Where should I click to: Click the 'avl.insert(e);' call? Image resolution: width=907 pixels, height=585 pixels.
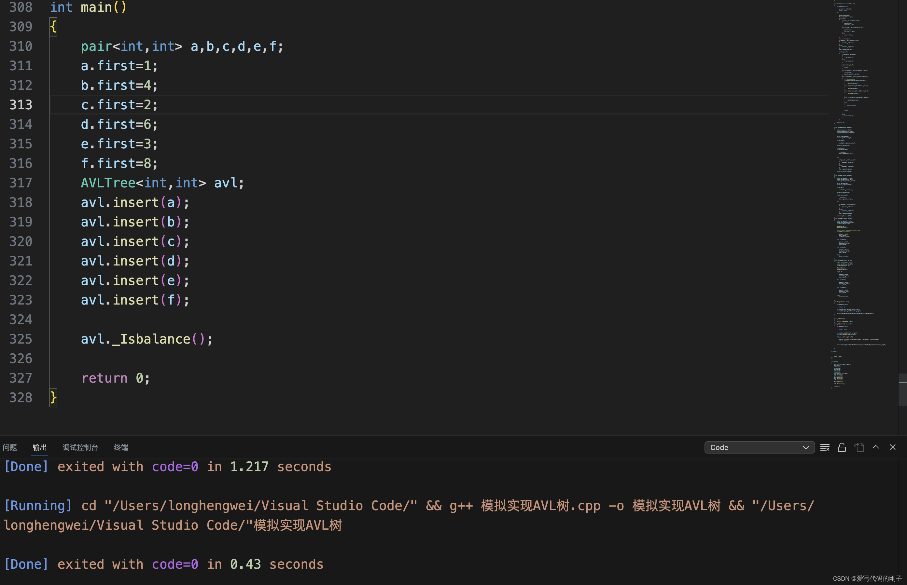(135, 280)
